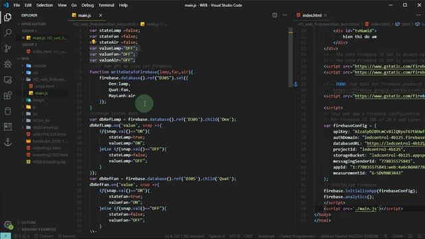Open errors and warnings count in status bar
This screenshot has height=239, width=425.
pyautogui.click(x=21, y=236)
